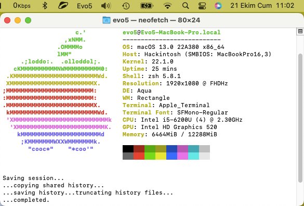Screen dimensions: 304x206
Task: Click the ...copying shared history... line
Action: tap(54, 185)
